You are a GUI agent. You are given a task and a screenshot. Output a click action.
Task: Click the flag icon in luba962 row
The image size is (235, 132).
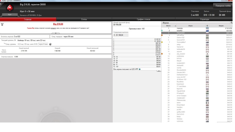point(207,30)
